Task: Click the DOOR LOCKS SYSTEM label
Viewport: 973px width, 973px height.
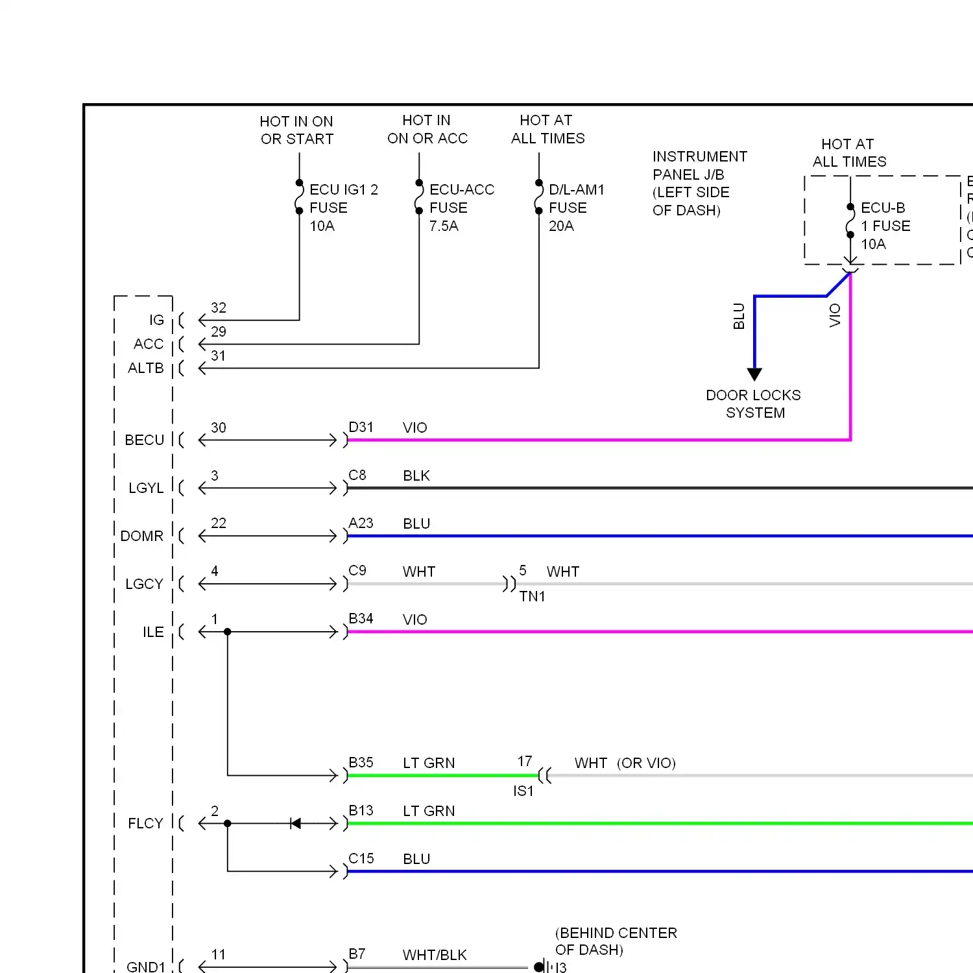Action: point(754,404)
